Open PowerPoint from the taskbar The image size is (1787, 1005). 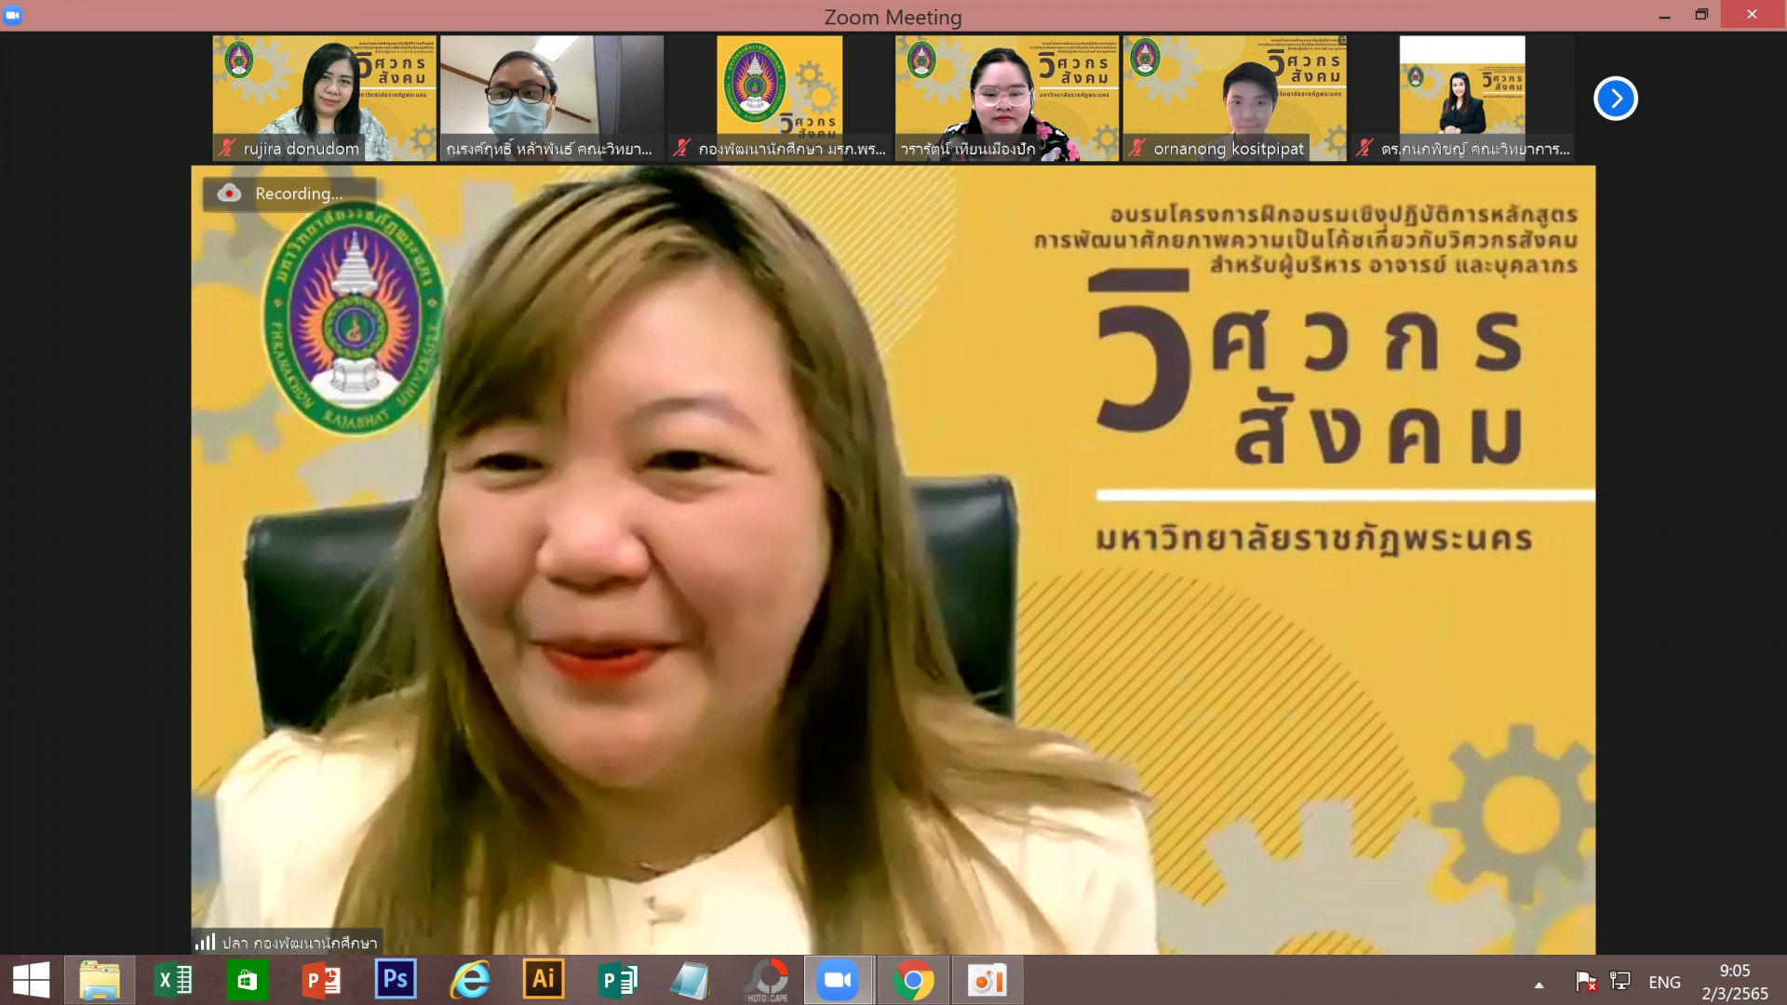pos(321,980)
